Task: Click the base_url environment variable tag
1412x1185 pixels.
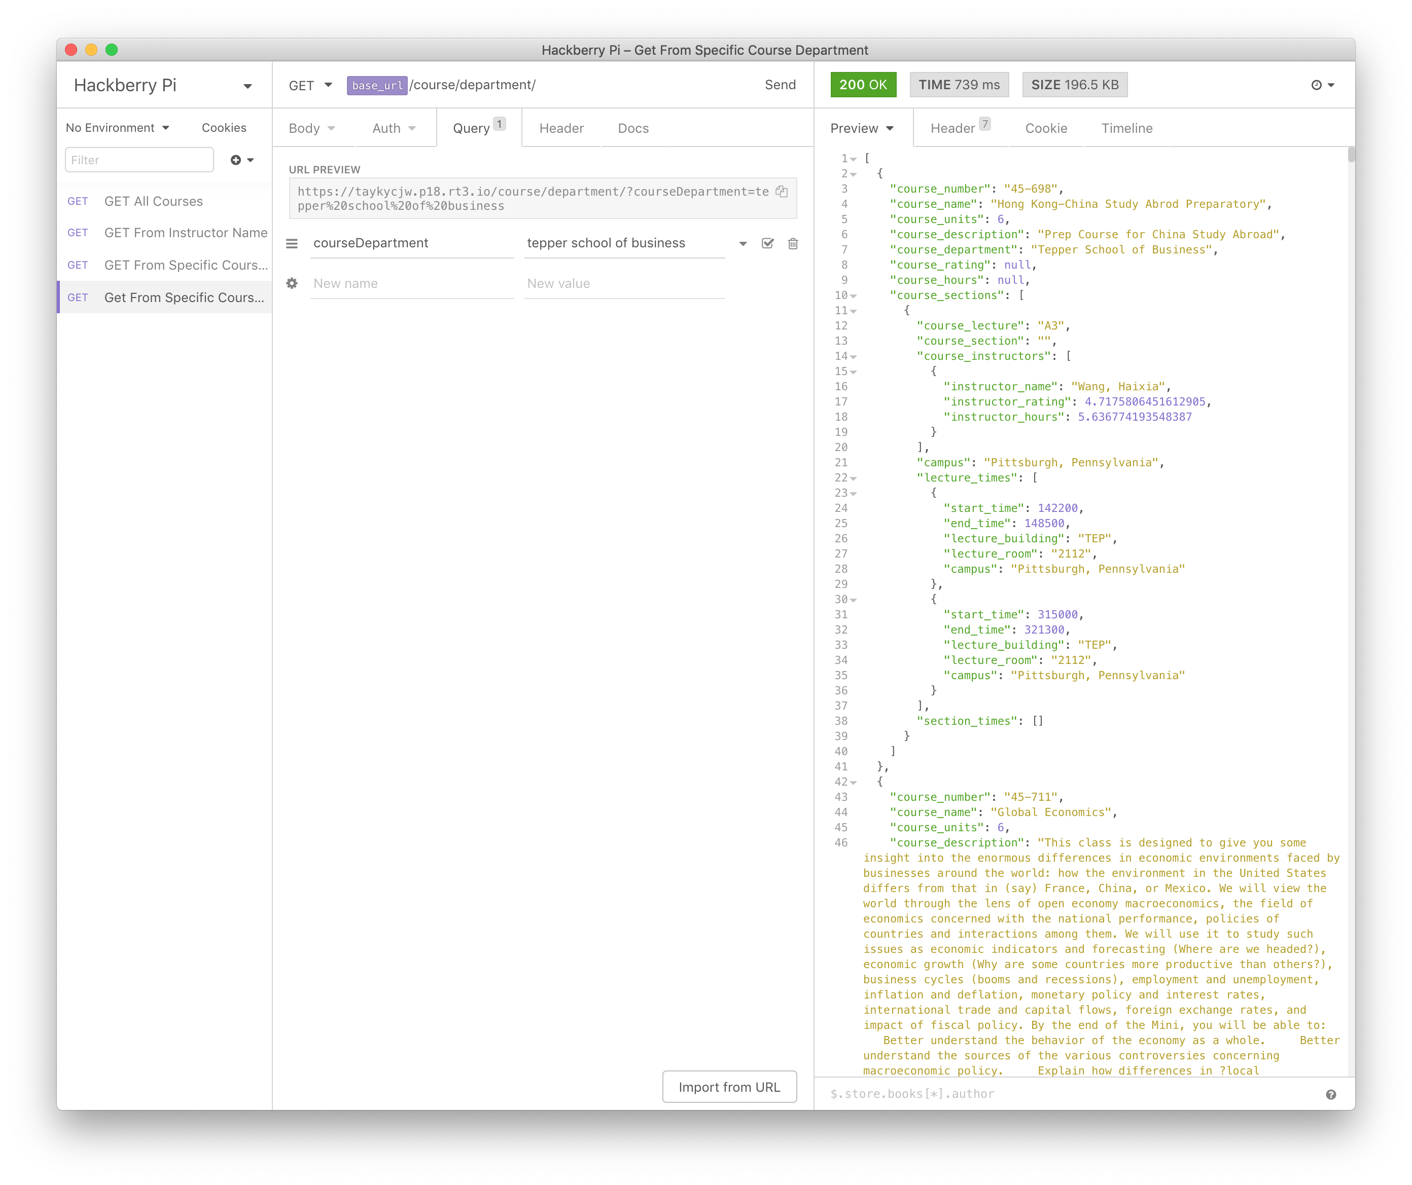Action: 376,85
